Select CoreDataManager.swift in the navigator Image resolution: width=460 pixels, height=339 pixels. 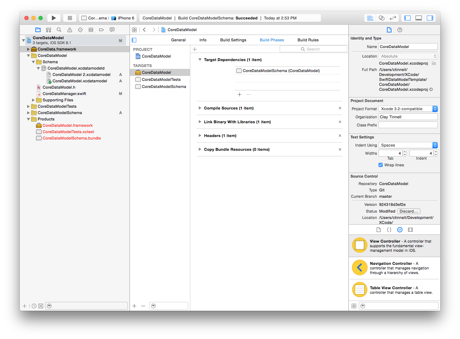tap(64, 94)
